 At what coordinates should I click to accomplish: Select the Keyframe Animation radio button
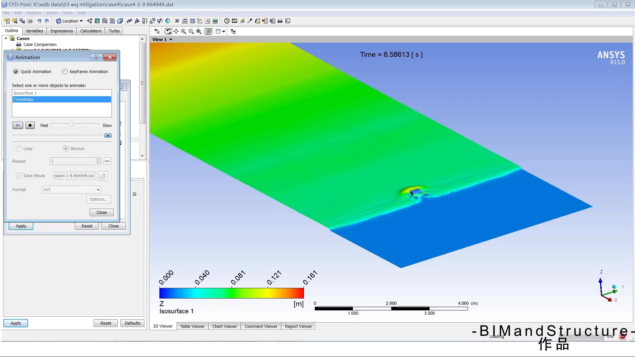click(x=65, y=71)
